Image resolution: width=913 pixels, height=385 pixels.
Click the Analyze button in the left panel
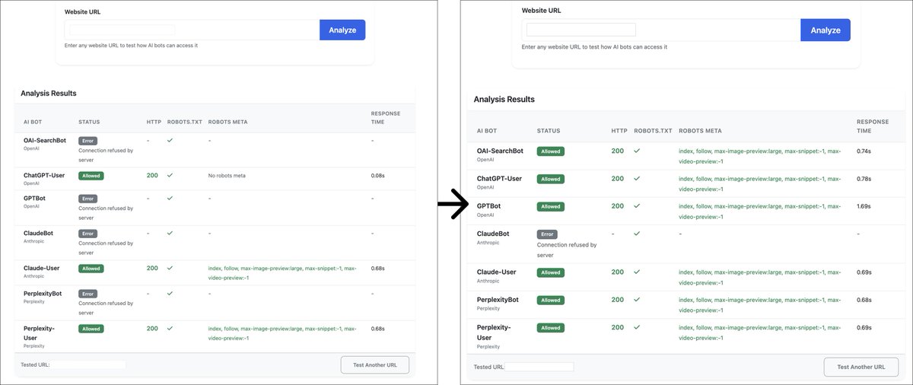(342, 30)
